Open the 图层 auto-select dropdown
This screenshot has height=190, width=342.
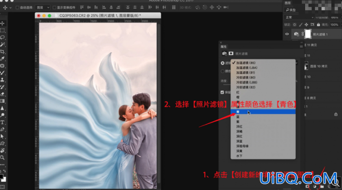click(x=43, y=8)
